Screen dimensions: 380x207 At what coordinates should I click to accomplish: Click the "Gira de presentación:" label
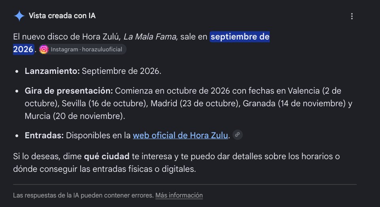[69, 91]
